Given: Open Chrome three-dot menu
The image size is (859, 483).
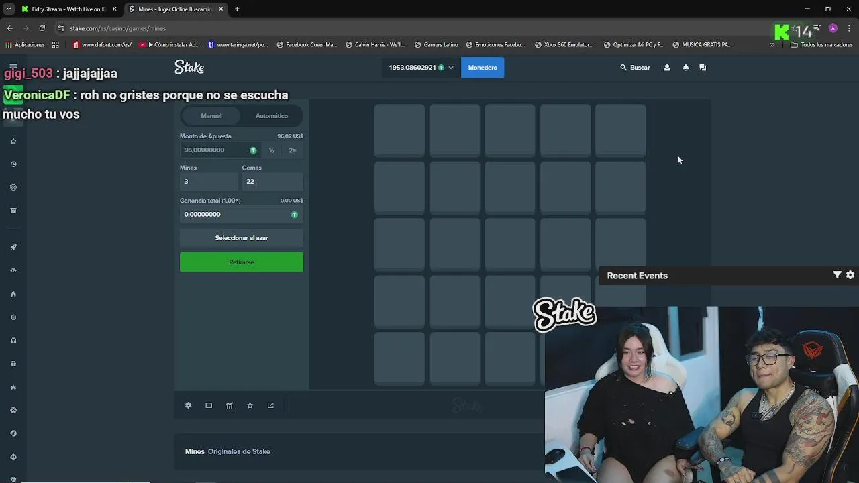Looking at the screenshot, I should pyautogui.click(x=849, y=28).
